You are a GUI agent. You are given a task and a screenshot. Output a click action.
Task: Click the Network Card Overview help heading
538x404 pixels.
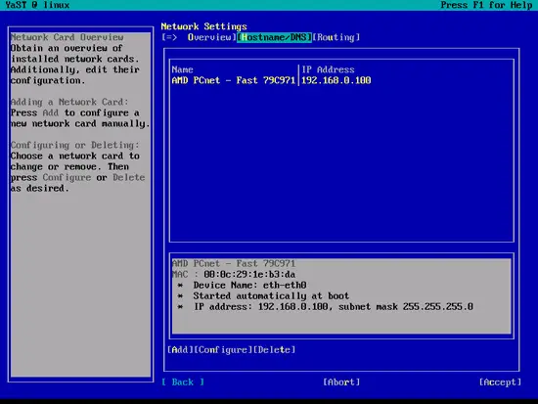[x=67, y=37]
